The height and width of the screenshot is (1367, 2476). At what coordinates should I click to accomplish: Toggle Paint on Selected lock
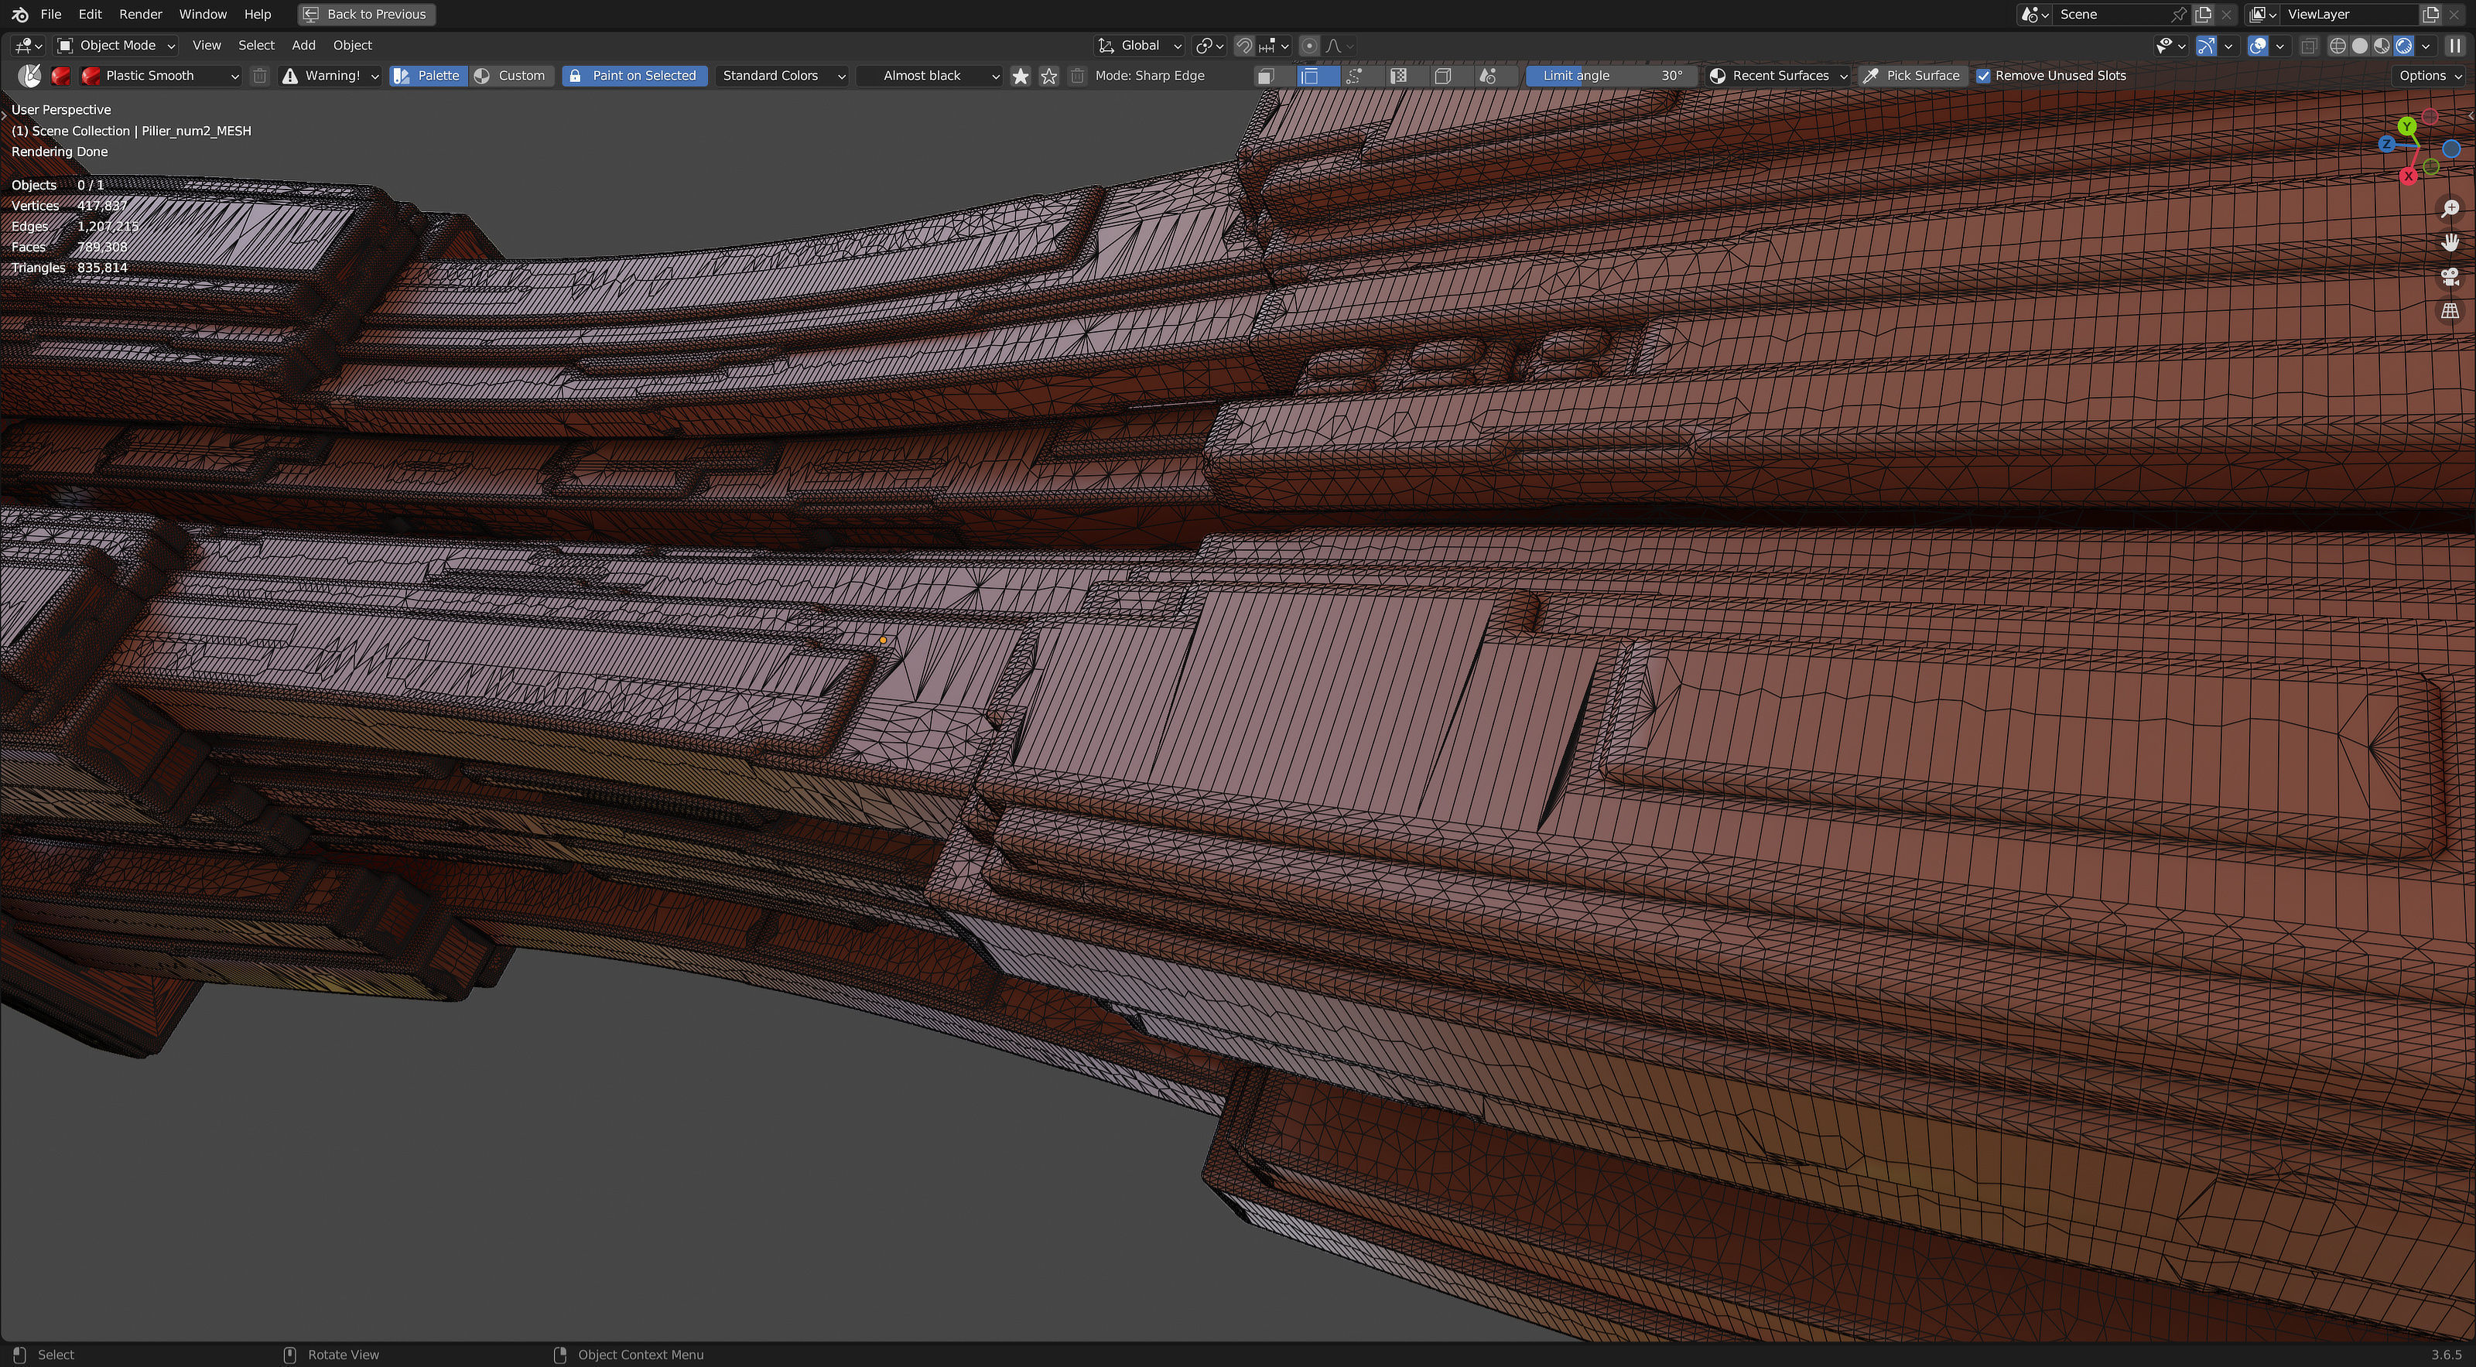point(634,76)
